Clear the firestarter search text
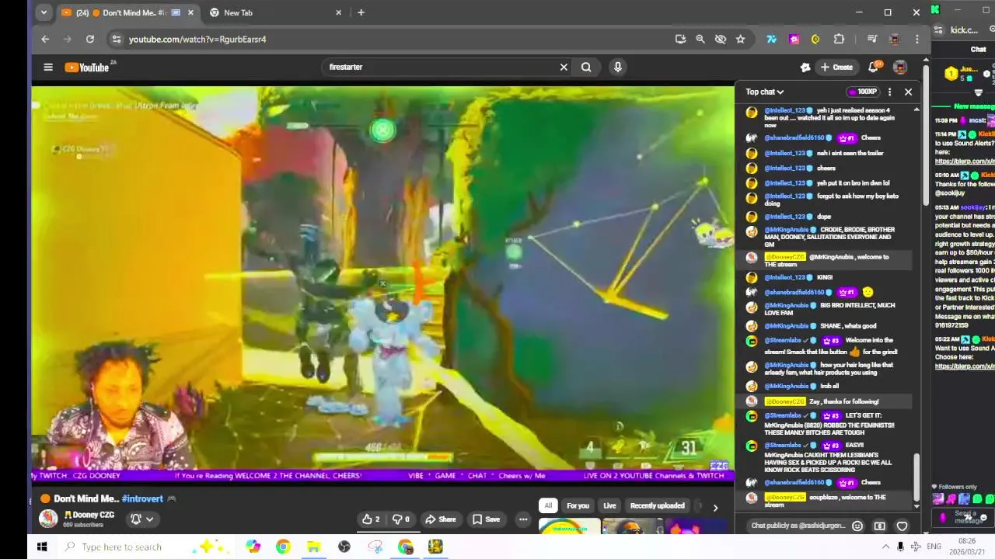The height and width of the screenshot is (559, 995). tap(564, 68)
